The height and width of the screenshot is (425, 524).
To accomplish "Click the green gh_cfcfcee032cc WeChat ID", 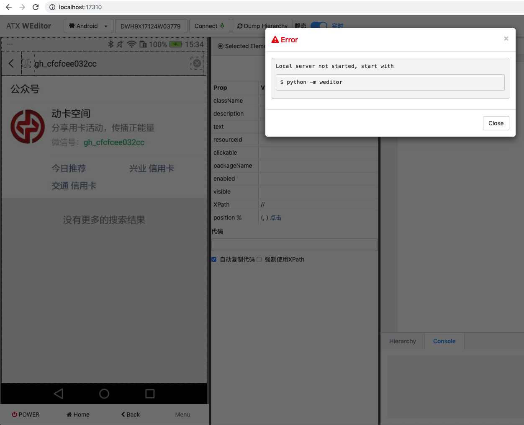I will click(x=114, y=143).
